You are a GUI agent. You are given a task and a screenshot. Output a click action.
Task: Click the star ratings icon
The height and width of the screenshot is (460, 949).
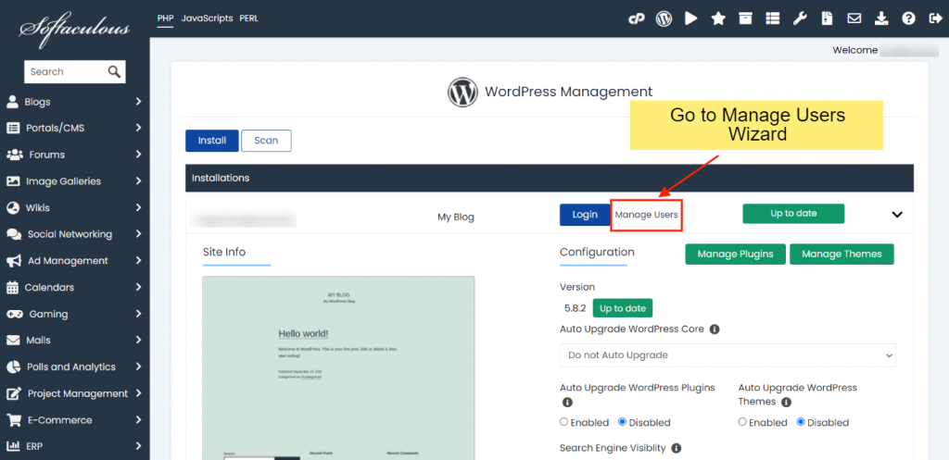[x=718, y=19]
